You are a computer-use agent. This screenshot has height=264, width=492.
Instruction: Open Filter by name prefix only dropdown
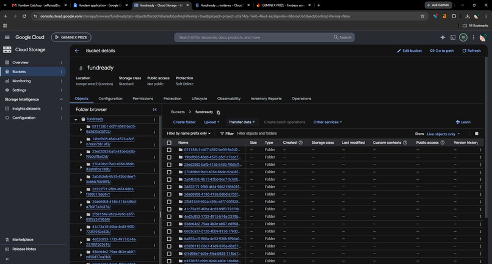tap(189, 134)
